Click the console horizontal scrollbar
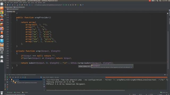The width and height of the screenshot is (170, 95). pos(86,90)
